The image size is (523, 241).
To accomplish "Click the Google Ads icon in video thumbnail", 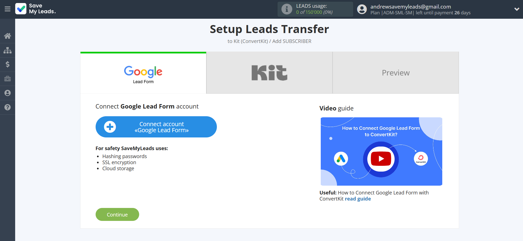I will (x=341, y=159).
